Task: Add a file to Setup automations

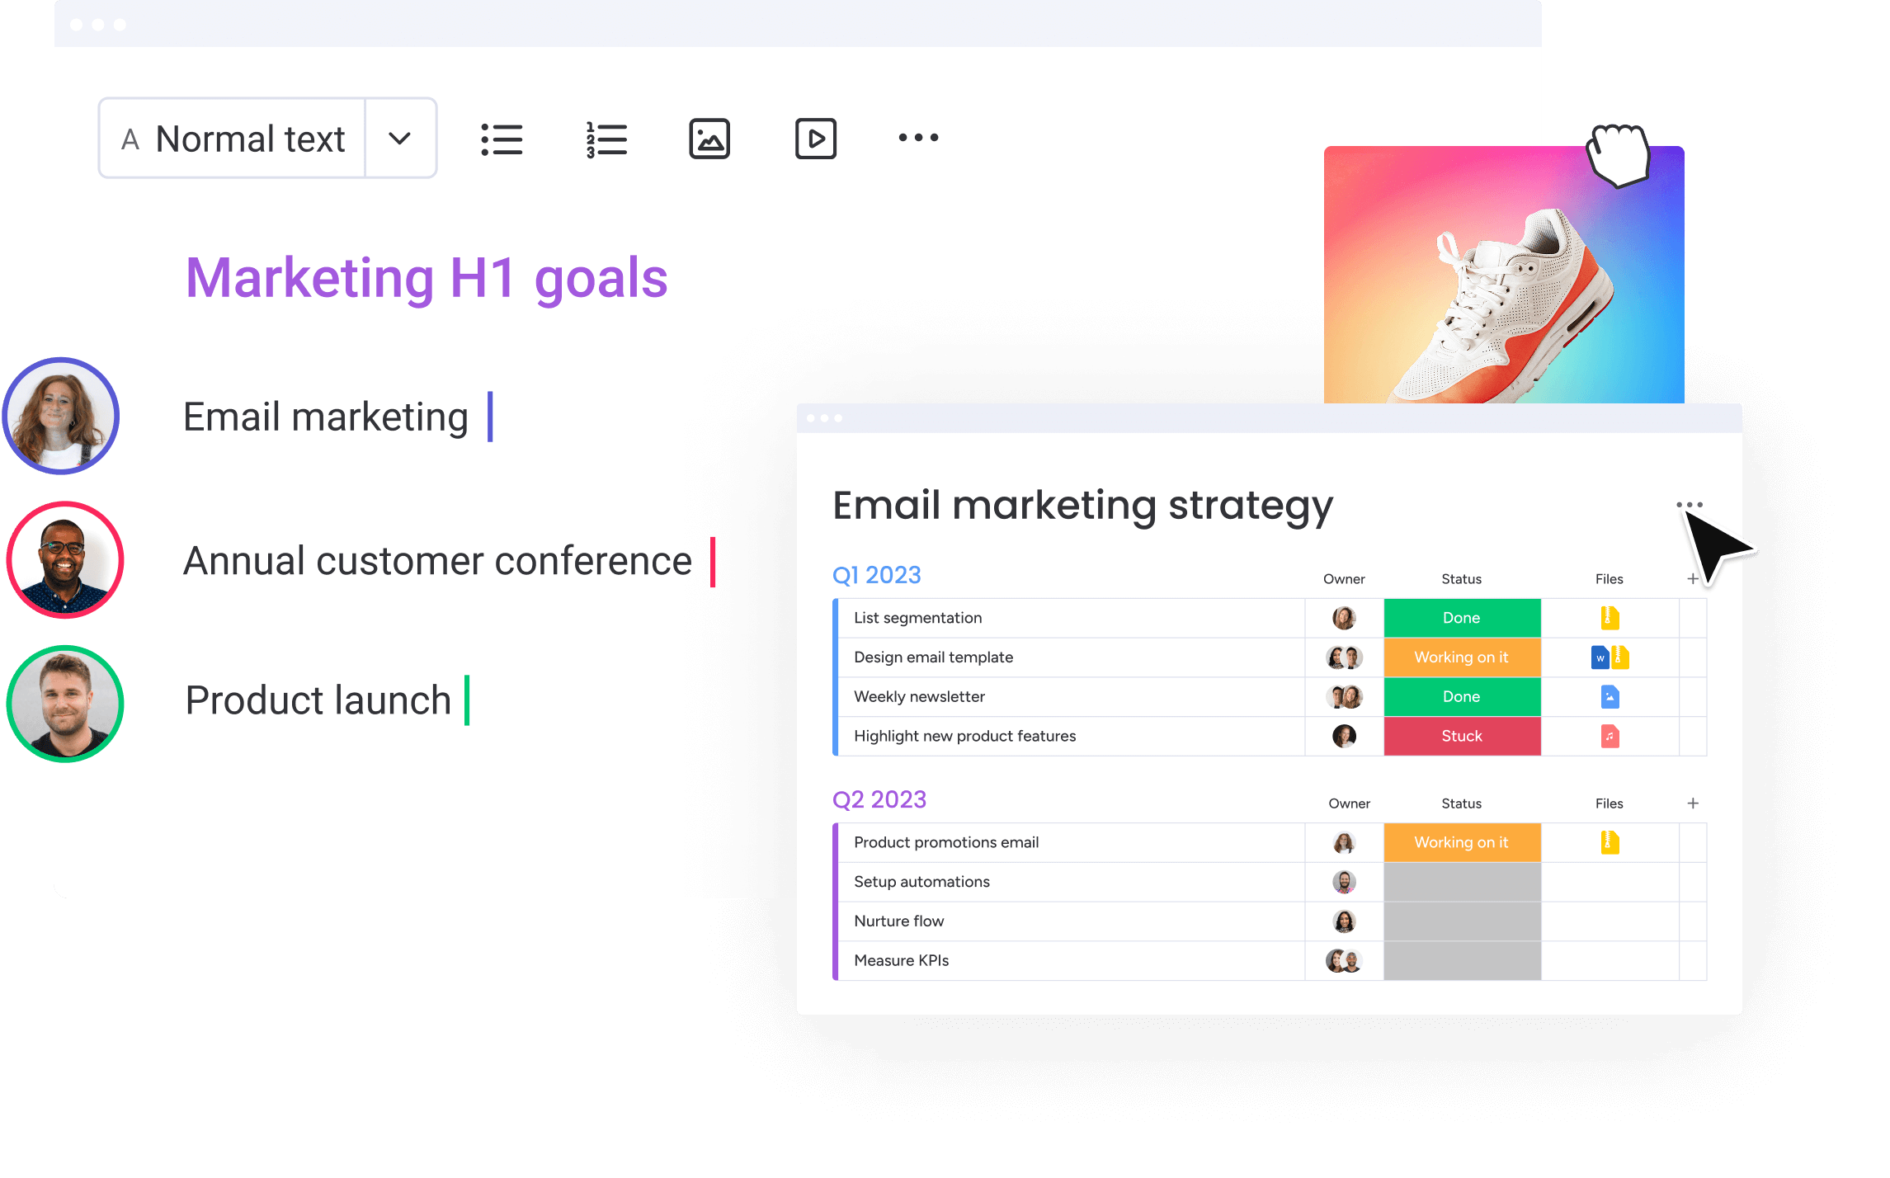Action: tap(1610, 882)
